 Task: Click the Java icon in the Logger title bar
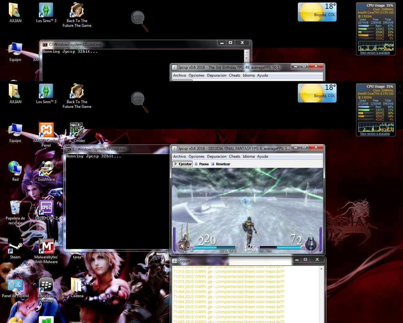pyautogui.click(x=174, y=261)
